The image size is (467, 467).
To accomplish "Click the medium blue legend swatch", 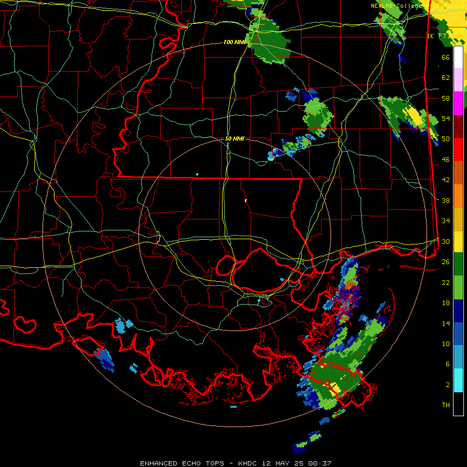I will (458, 334).
